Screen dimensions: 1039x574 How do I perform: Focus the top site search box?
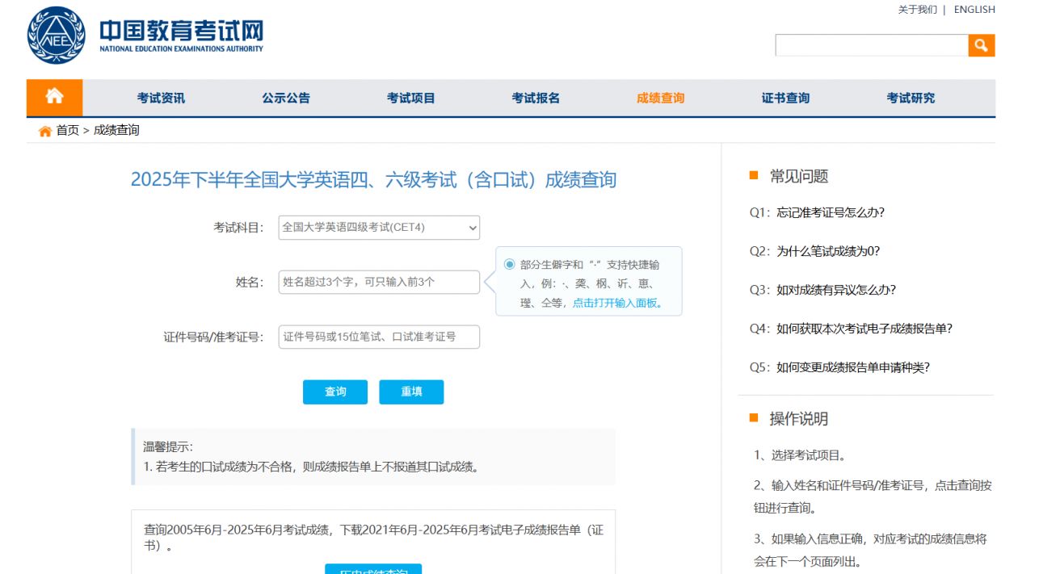coord(872,45)
